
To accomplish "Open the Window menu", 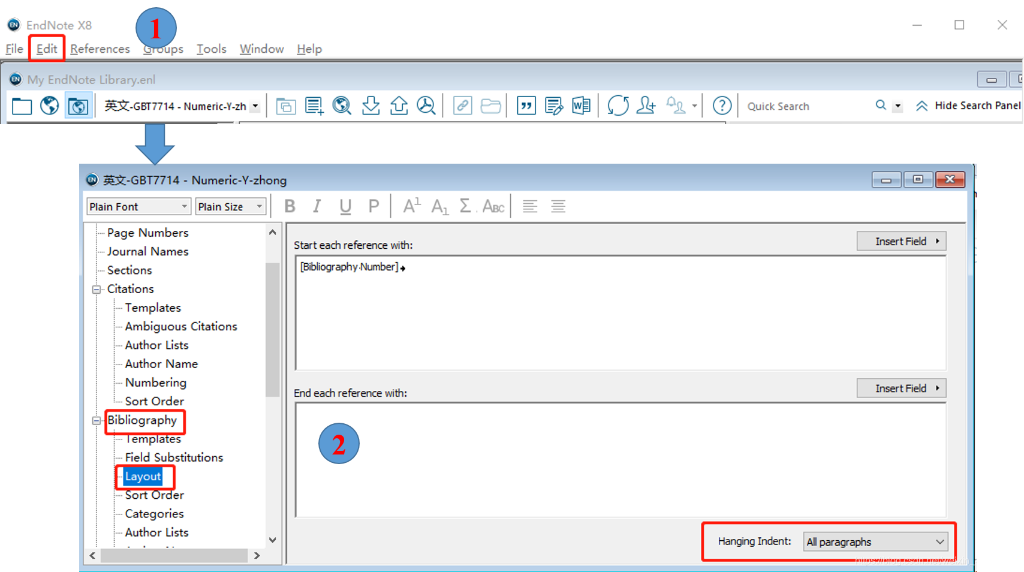I will 261,49.
